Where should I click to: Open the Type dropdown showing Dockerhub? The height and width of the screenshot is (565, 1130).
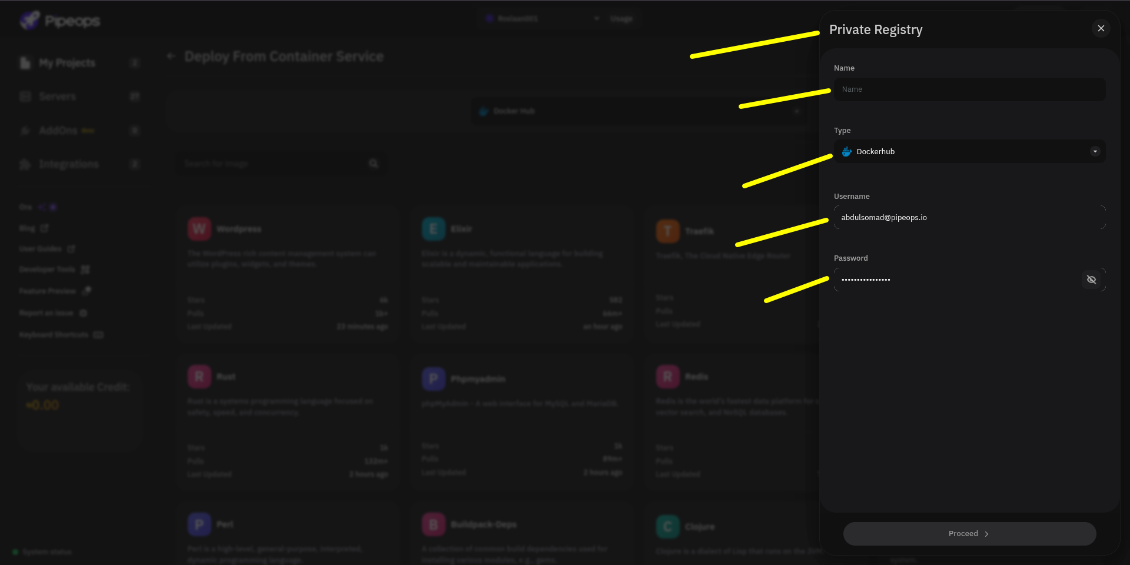click(x=969, y=151)
